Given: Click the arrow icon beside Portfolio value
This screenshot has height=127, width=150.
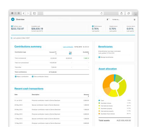Looking at the screenshot, I should pyautogui.click(x=12, y=26).
